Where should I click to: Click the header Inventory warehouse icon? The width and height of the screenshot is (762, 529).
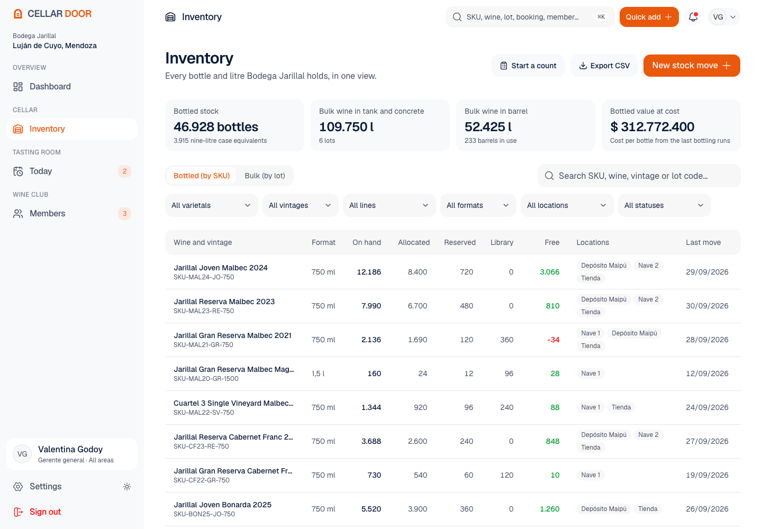170,17
